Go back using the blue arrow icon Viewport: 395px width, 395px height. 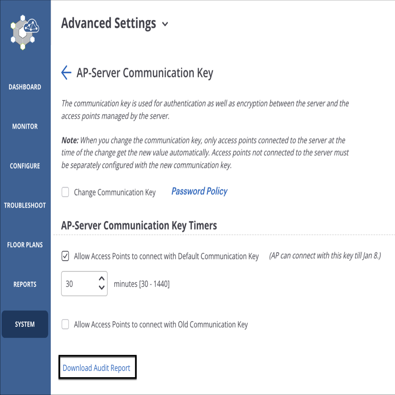click(x=66, y=73)
